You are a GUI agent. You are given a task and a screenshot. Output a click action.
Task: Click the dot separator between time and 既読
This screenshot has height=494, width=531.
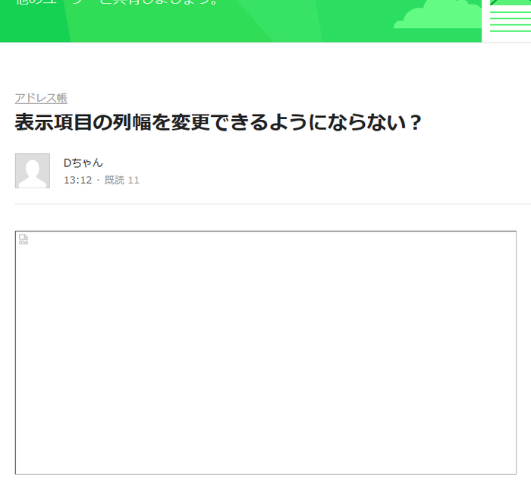click(98, 181)
